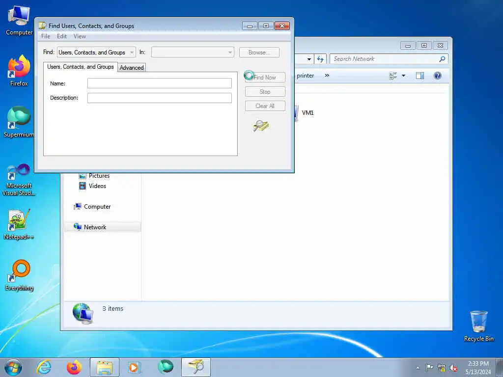Open the view options dropdown arrow
Screen dimensions: 503x377
[404, 76]
